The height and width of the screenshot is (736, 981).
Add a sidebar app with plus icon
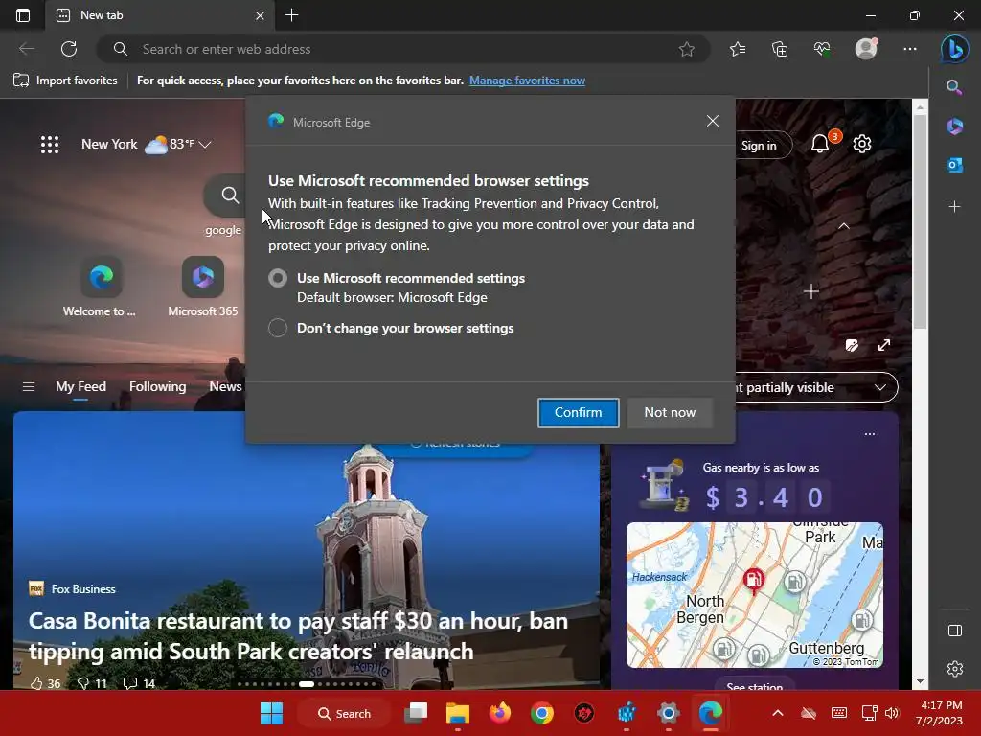[x=954, y=207]
